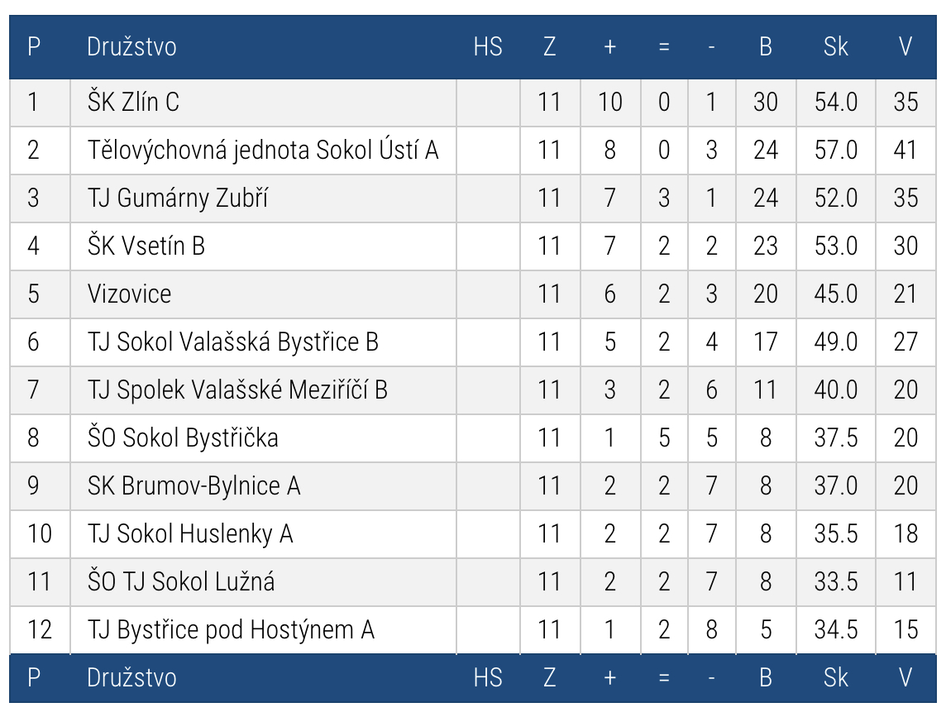Click the Z column header at bottom
946x717 pixels.
tap(549, 678)
